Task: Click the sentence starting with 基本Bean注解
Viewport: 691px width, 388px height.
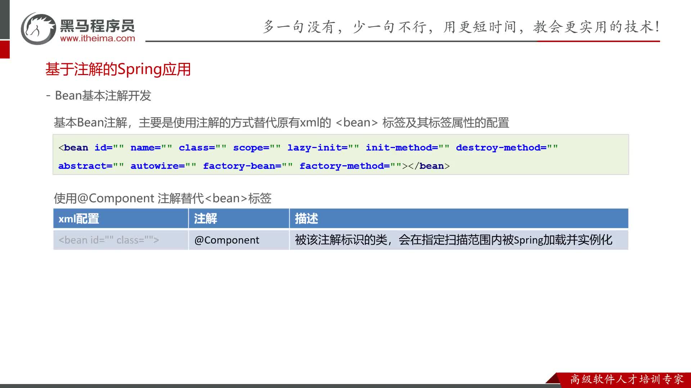Action: point(281,123)
